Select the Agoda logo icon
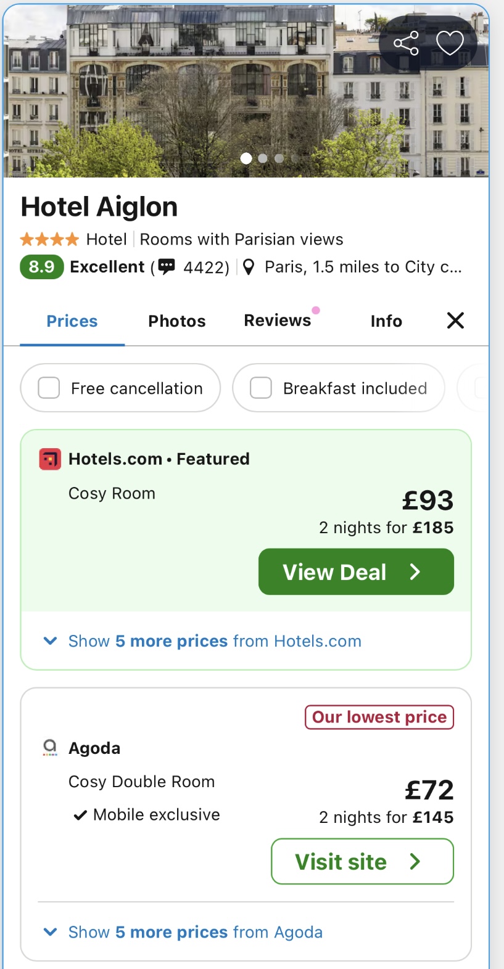504x969 pixels. (x=49, y=747)
